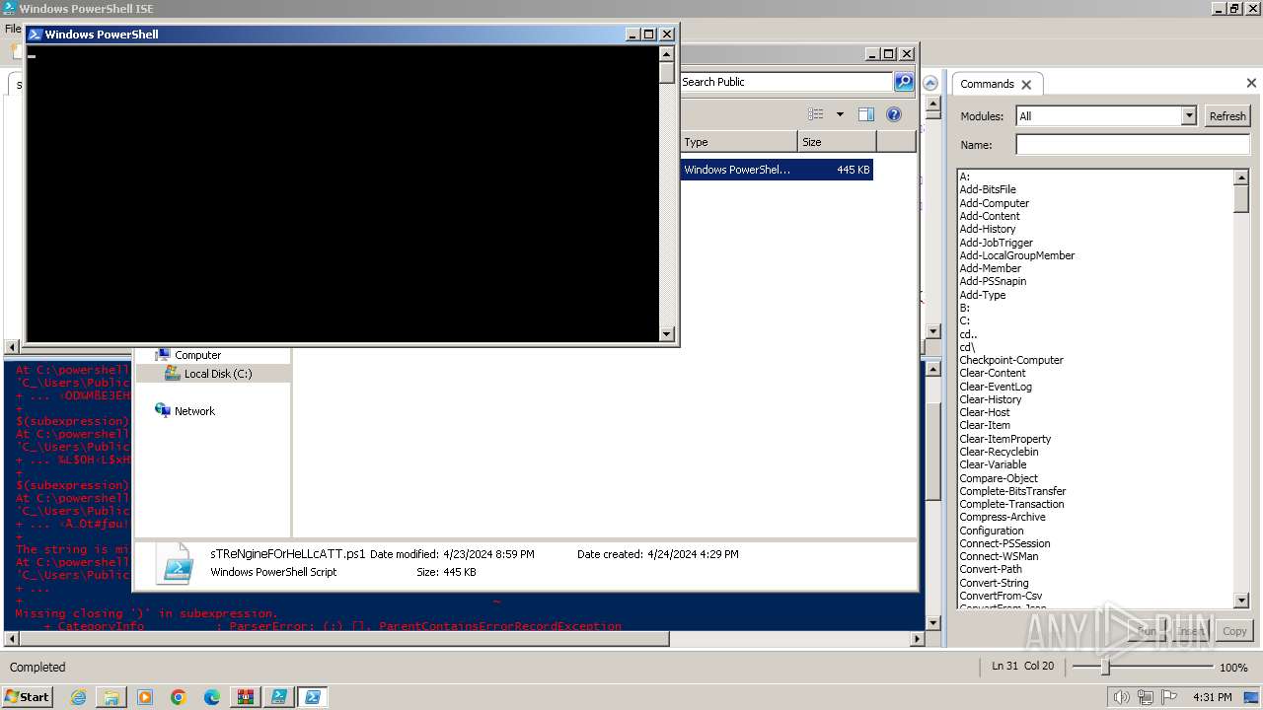The image size is (1263, 710).
Task: Select ConvertFrom-Csv command
Action: pos(1001,596)
